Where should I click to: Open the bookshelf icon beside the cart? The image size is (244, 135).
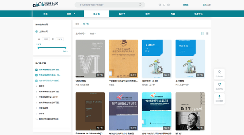click(x=160, y=5)
